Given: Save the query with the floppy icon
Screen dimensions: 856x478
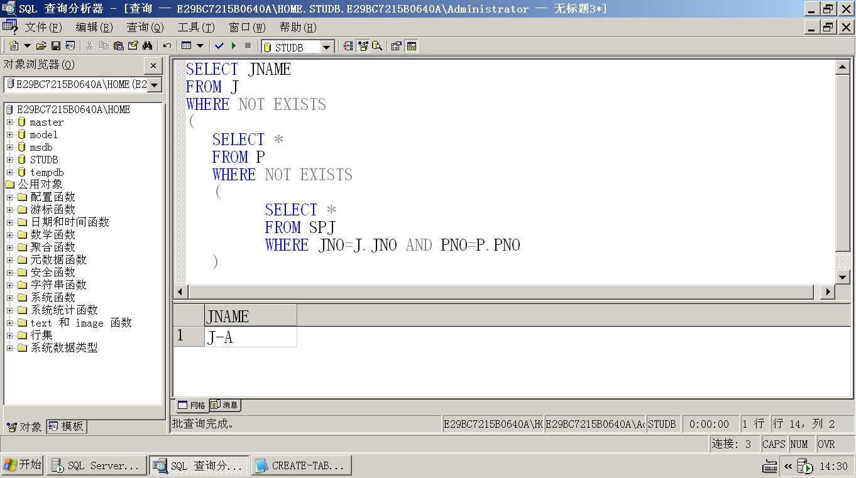Looking at the screenshot, I should pyautogui.click(x=55, y=46).
